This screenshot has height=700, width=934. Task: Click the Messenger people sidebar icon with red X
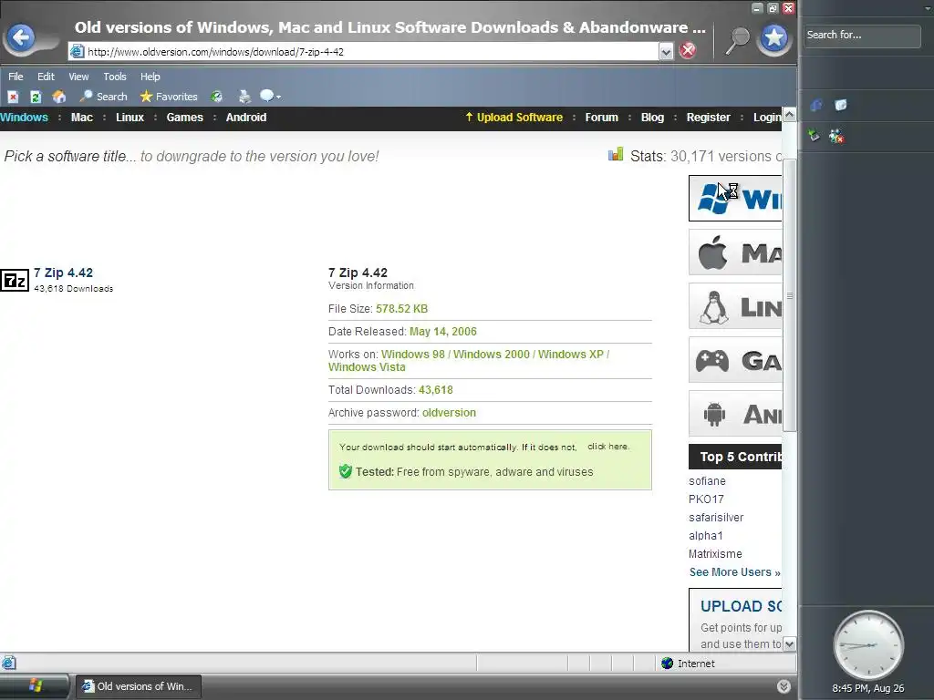[836, 137]
